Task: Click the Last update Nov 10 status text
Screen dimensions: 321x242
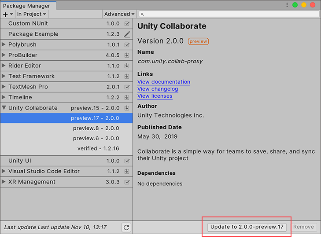Action: 55,227
